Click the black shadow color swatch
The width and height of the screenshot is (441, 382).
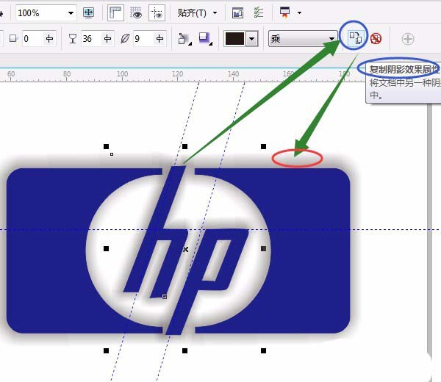[234, 38]
